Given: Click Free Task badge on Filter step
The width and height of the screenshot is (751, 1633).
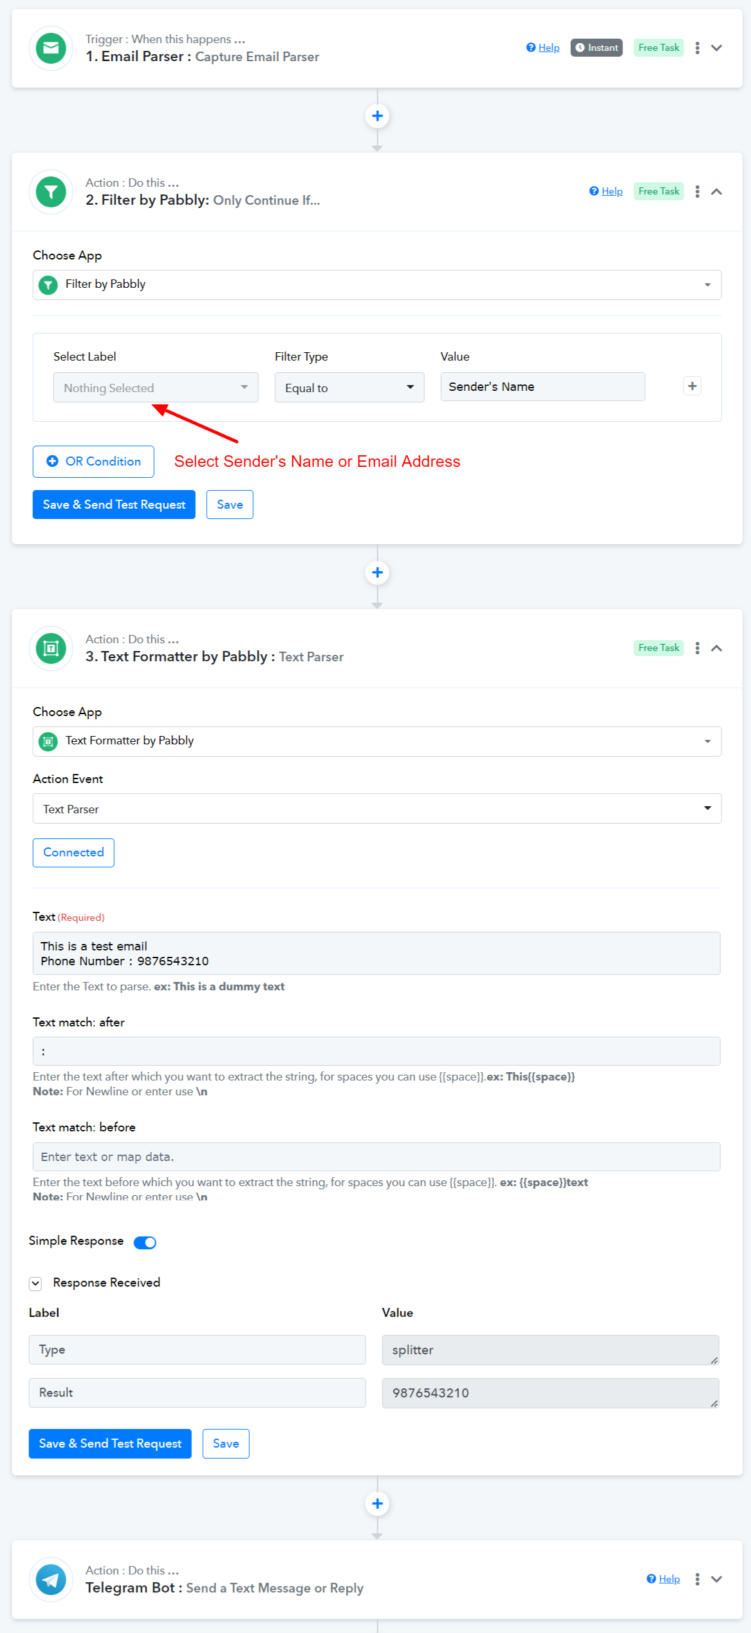Looking at the screenshot, I should (x=659, y=191).
